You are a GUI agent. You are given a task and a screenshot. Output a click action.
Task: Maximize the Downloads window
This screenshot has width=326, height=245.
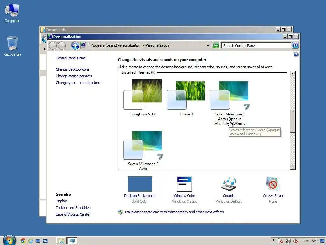(283, 30)
